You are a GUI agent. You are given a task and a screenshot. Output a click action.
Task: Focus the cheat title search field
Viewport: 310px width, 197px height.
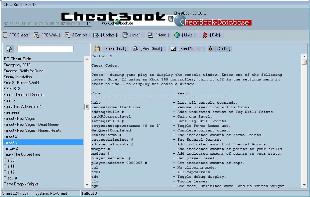pos(46,49)
